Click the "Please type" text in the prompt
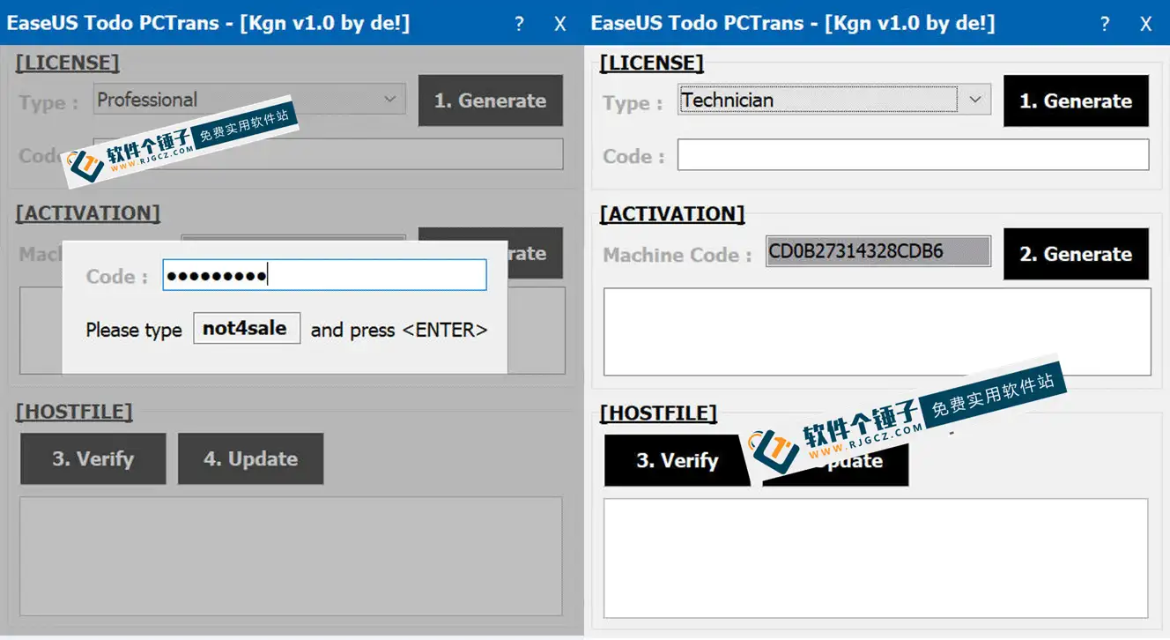Screen dimensions: 1170x640 point(134,331)
